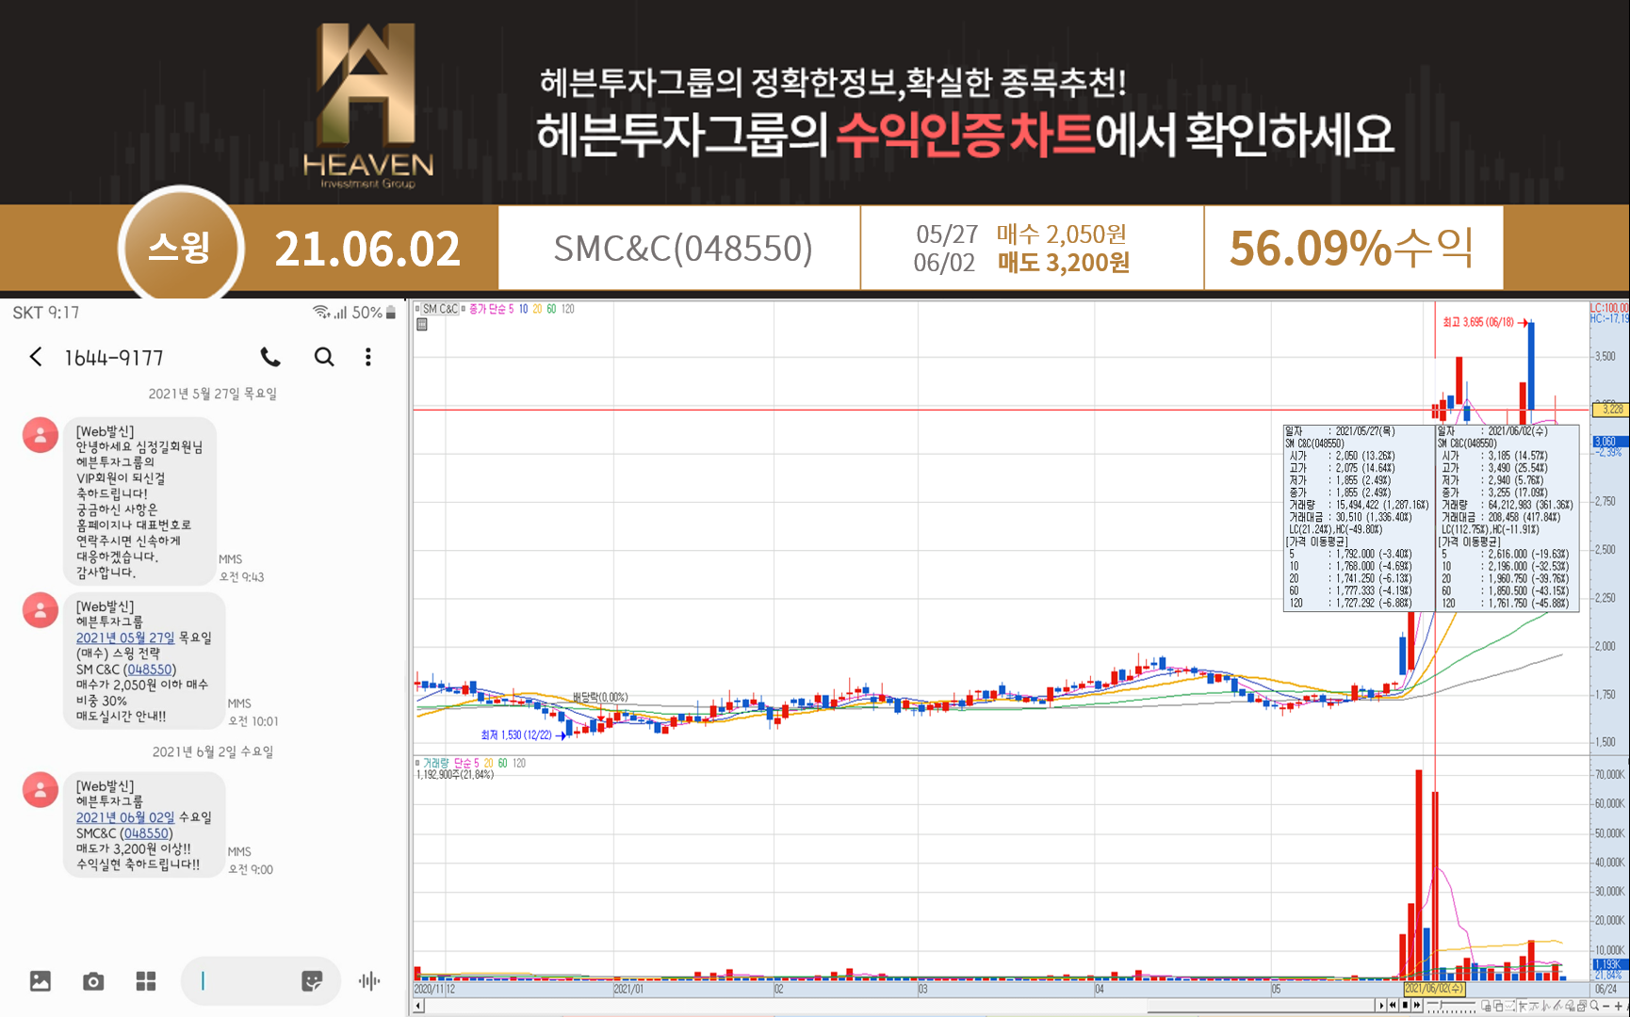Click the 2021/01 date label on axis
This screenshot has height=1017, width=1630.
[628, 989]
